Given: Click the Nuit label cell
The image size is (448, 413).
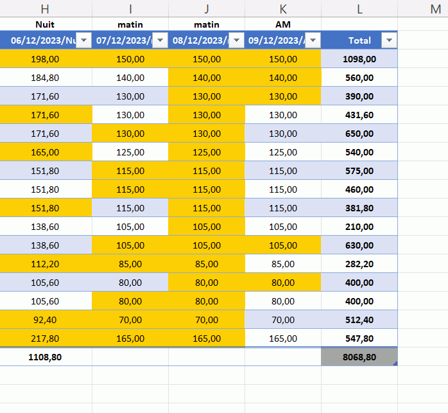Looking at the screenshot, I should [x=45, y=24].
